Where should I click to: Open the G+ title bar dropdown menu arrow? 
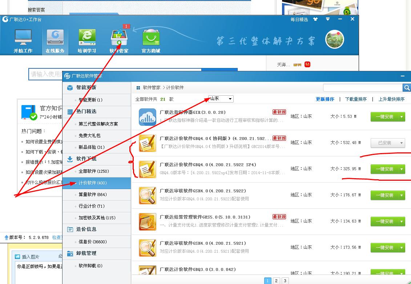tap(328, 19)
